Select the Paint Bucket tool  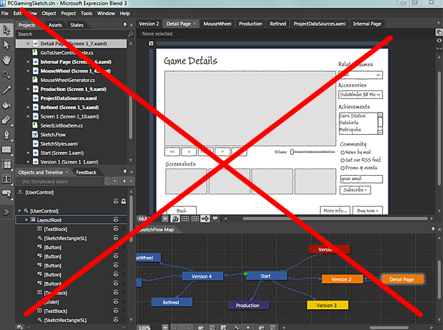6,105
